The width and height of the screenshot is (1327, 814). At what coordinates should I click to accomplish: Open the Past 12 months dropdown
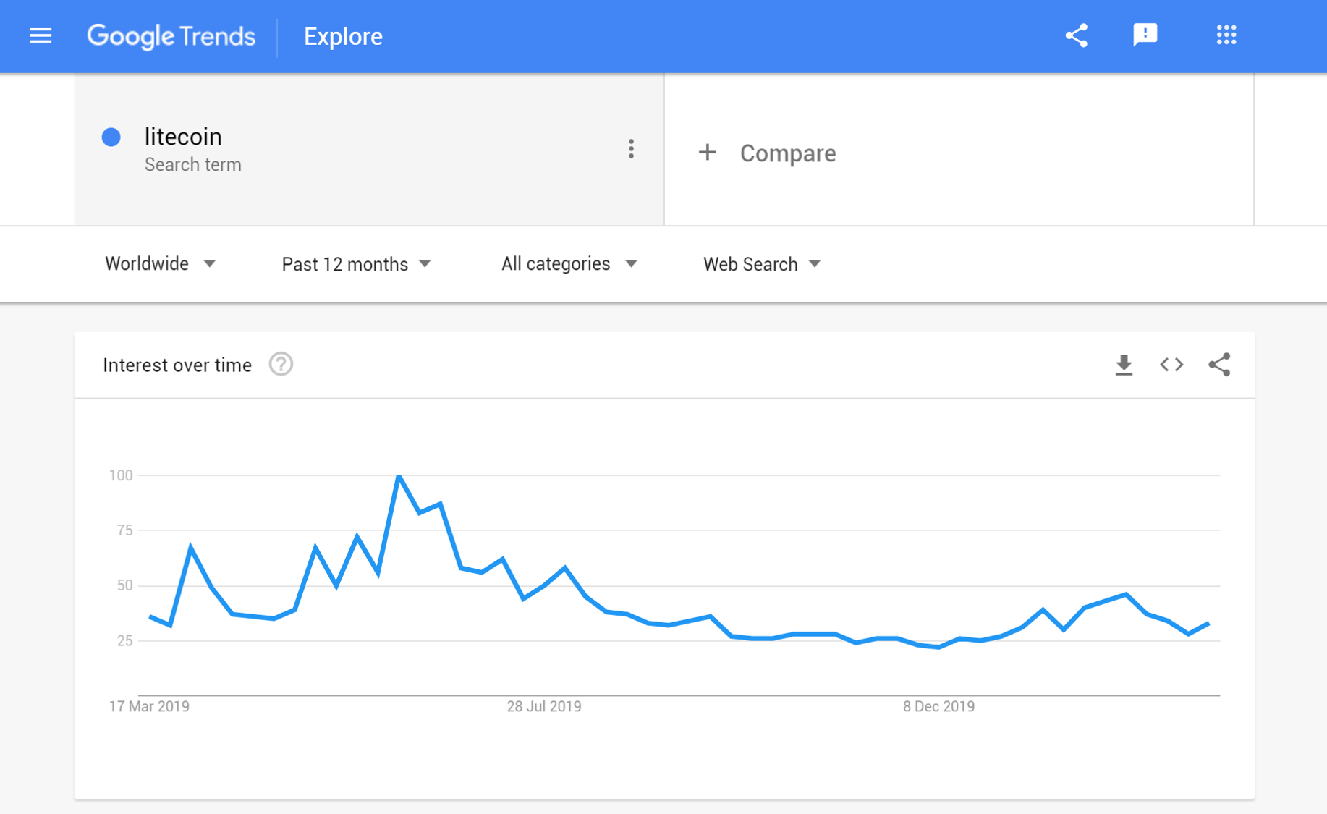pyautogui.click(x=356, y=264)
